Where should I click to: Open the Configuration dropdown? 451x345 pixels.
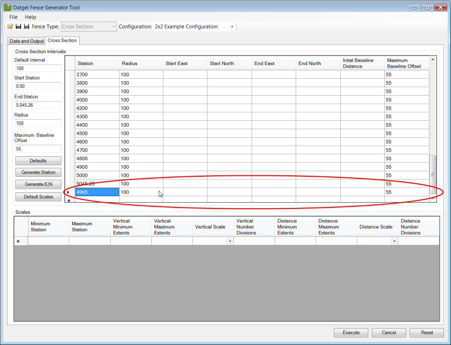[232, 27]
